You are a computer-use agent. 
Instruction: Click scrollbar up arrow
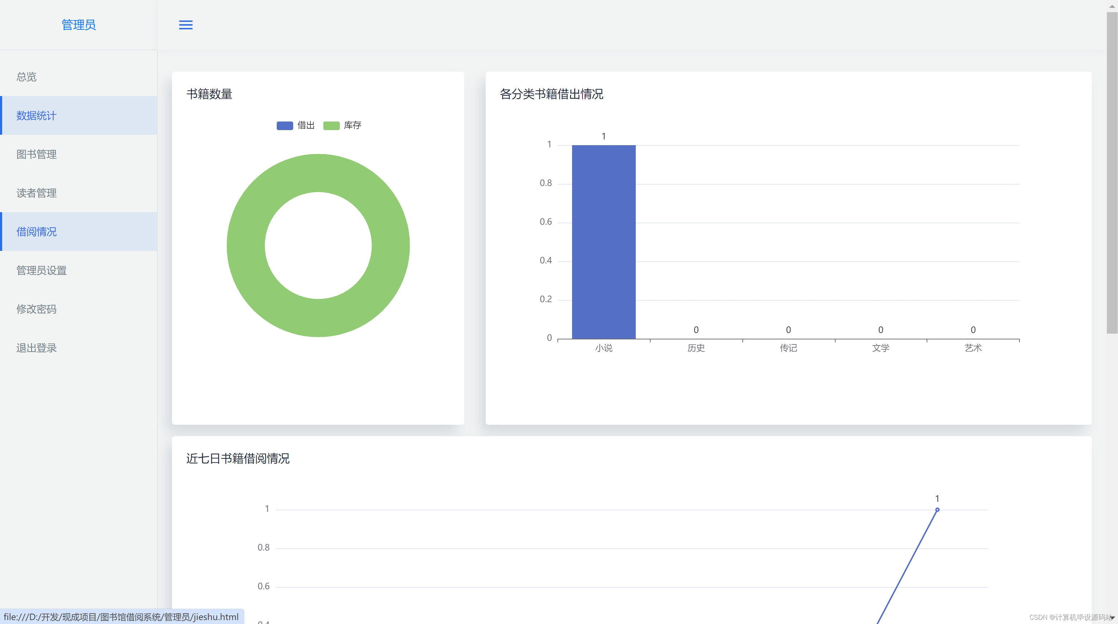point(1112,6)
